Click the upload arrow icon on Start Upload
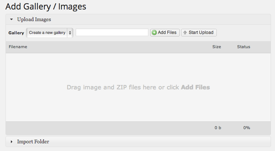 pos(185,33)
